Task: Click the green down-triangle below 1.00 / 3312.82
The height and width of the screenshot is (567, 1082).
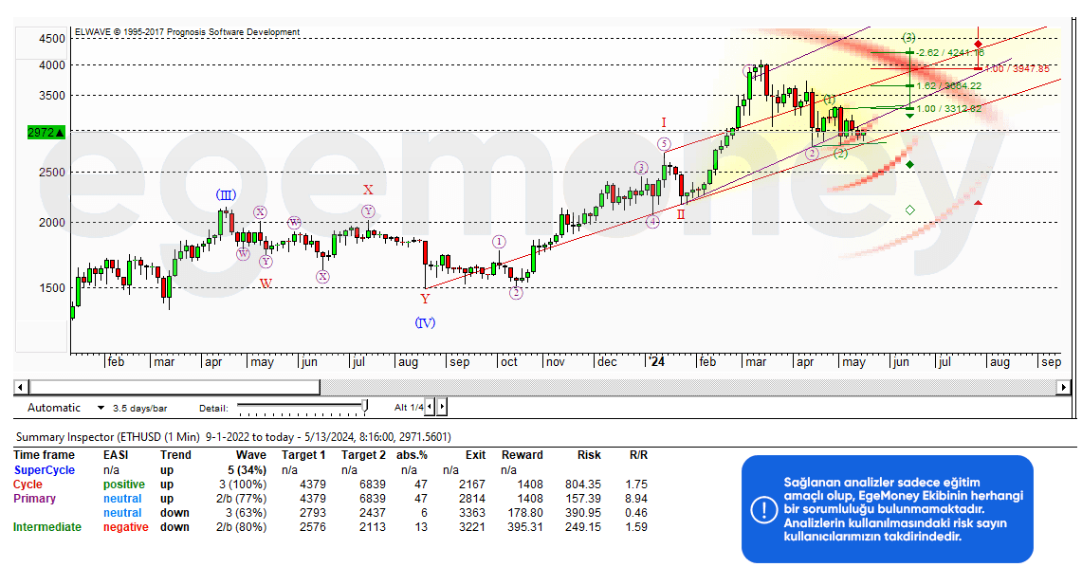Action: coord(909,116)
